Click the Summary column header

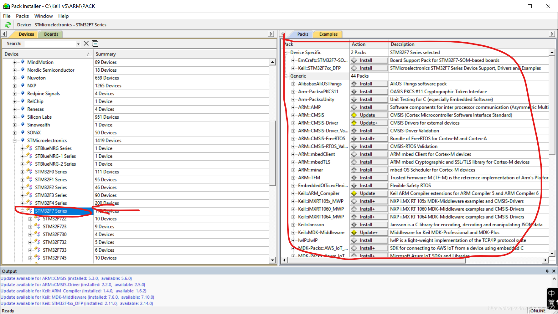(x=185, y=54)
